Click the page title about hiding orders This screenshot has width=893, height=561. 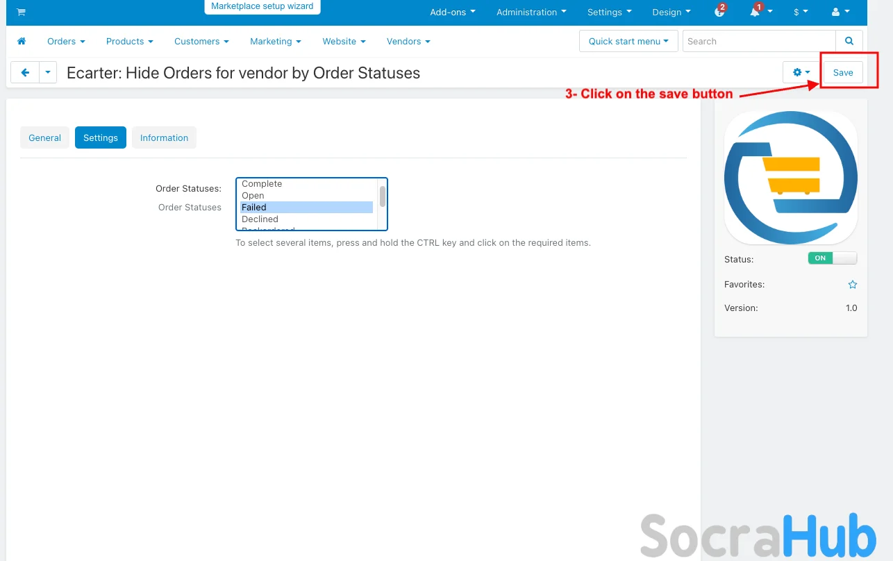tap(243, 73)
